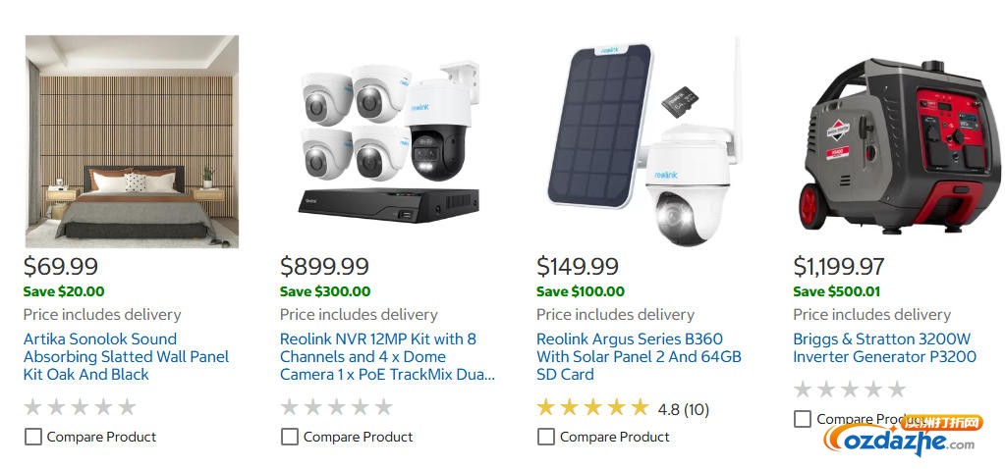Viewport: 1005px width, 469px height.
Task: Check Compare Product for Briggs & Stratton generator
Action: point(803,419)
